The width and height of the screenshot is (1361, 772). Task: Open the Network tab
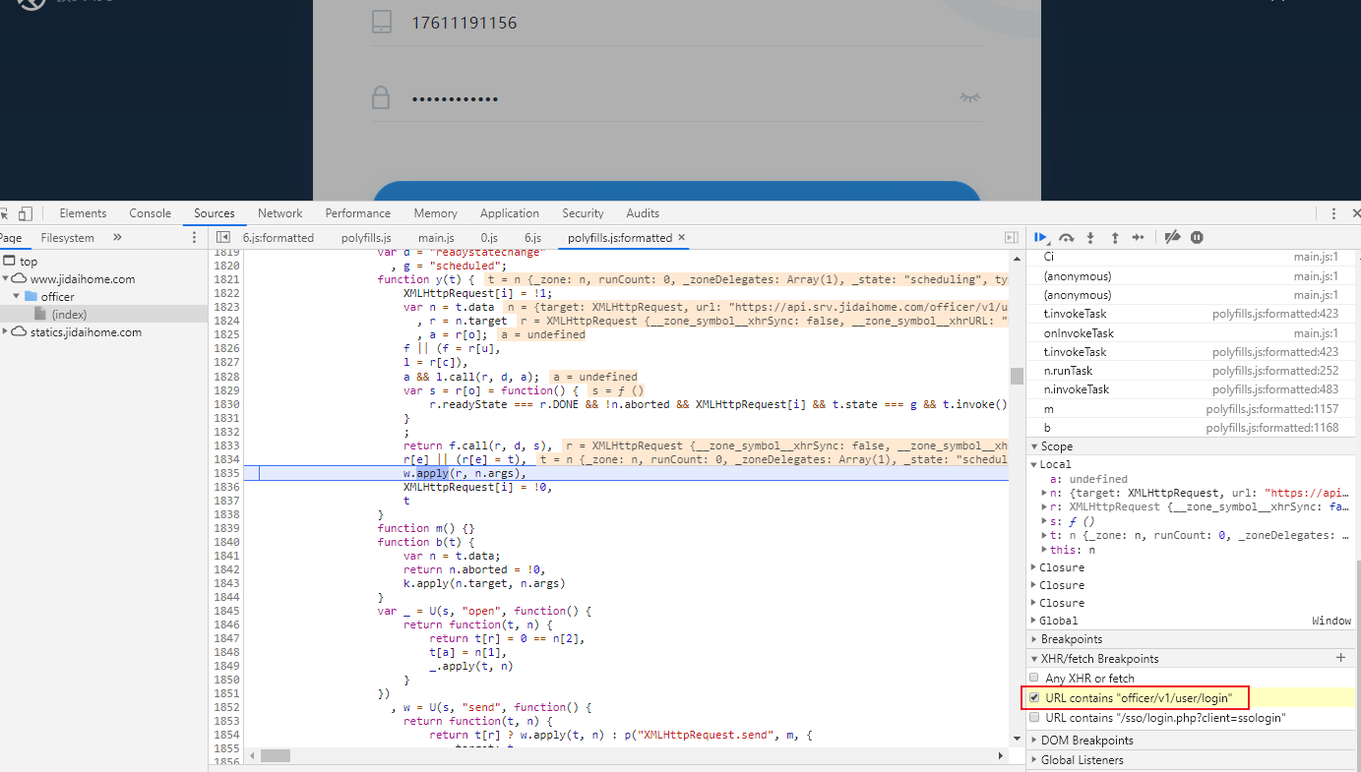[280, 213]
